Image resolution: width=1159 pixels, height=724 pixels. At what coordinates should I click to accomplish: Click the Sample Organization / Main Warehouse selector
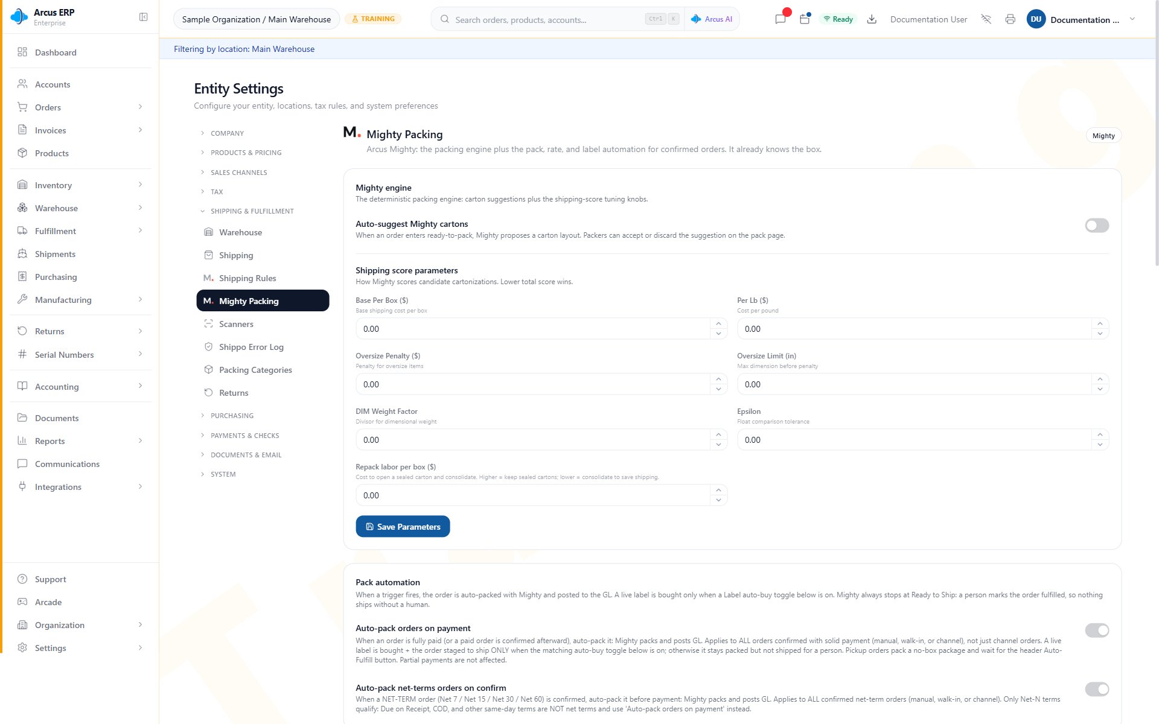click(257, 19)
